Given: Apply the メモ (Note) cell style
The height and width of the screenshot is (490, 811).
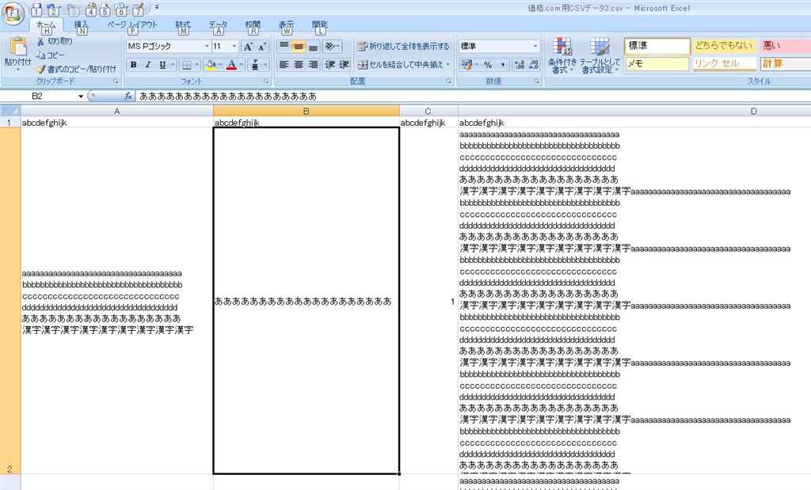Looking at the screenshot, I should click(657, 63).
